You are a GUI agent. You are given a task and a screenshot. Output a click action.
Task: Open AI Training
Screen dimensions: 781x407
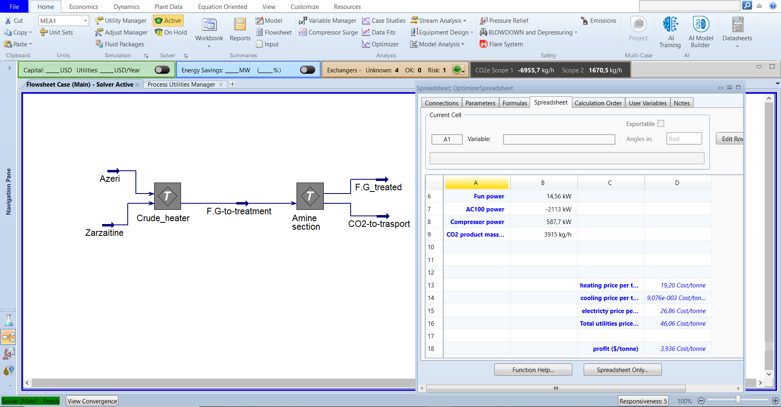tap(670, 33)
